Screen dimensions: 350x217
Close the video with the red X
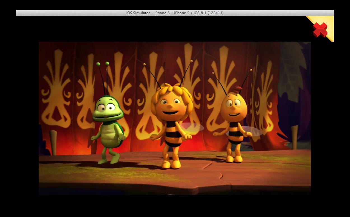pyautogui.click(x=320, y=30)
